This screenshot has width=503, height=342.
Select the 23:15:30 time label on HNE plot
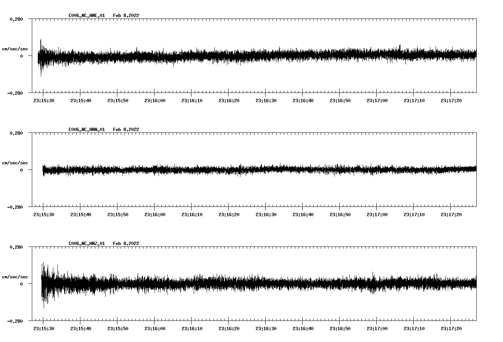44,100
